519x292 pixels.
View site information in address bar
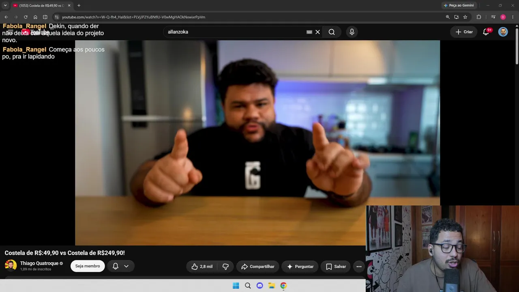[57, 17]
